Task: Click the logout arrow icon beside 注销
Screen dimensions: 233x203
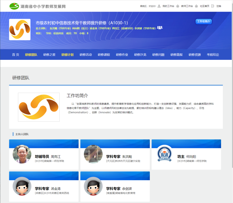Action: tap(213, 6)
